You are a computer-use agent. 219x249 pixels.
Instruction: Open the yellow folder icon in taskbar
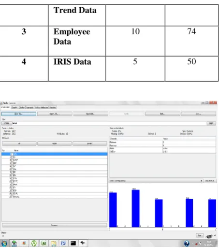tap(54, 243)
